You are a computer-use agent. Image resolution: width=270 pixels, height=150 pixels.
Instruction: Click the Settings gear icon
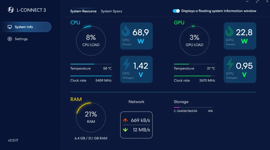10,39
